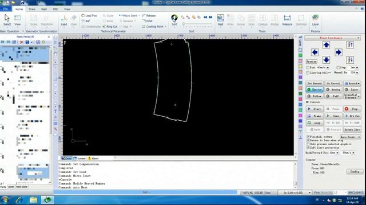Toggle the Shutter button
Viewport: 366px width, 205px height.
[x=315, y=89]
